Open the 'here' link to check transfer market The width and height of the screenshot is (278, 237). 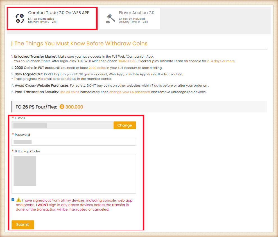click(x=47, y=61)
